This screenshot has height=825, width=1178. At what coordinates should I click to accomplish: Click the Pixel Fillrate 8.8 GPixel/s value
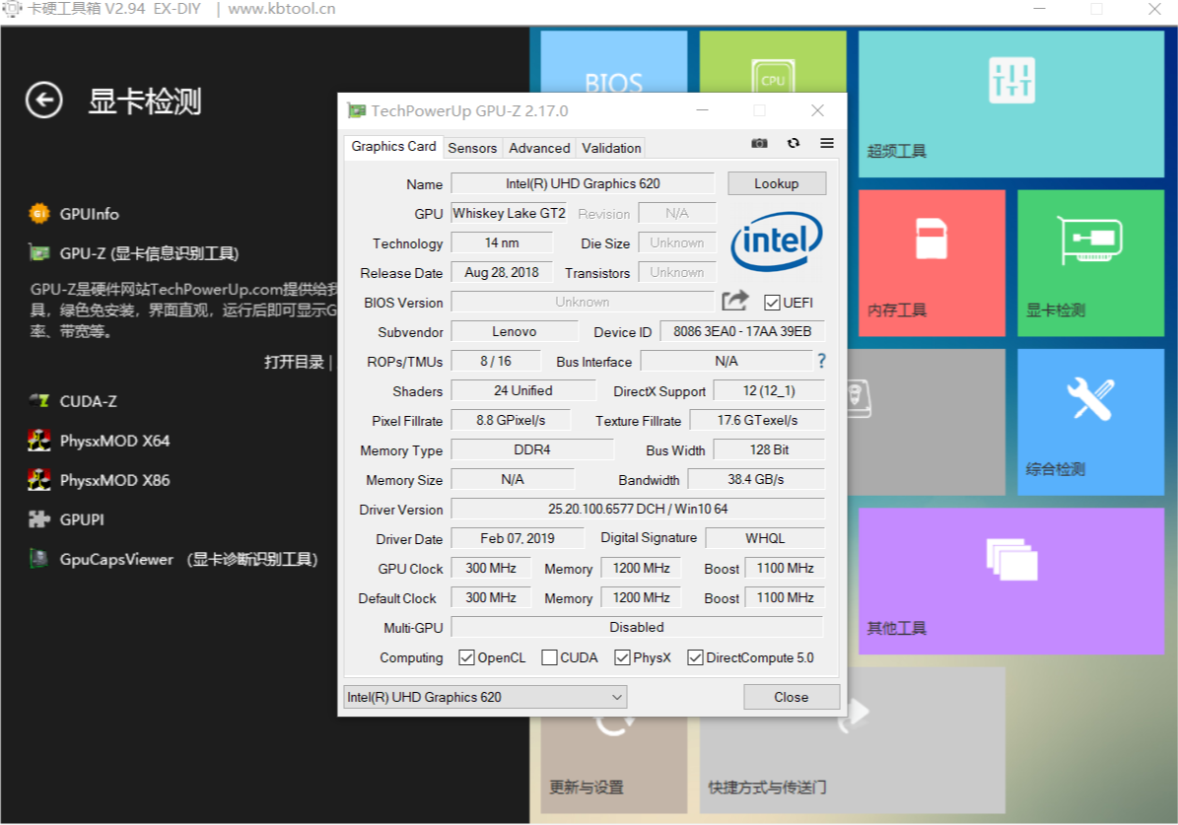coord(510,420)
